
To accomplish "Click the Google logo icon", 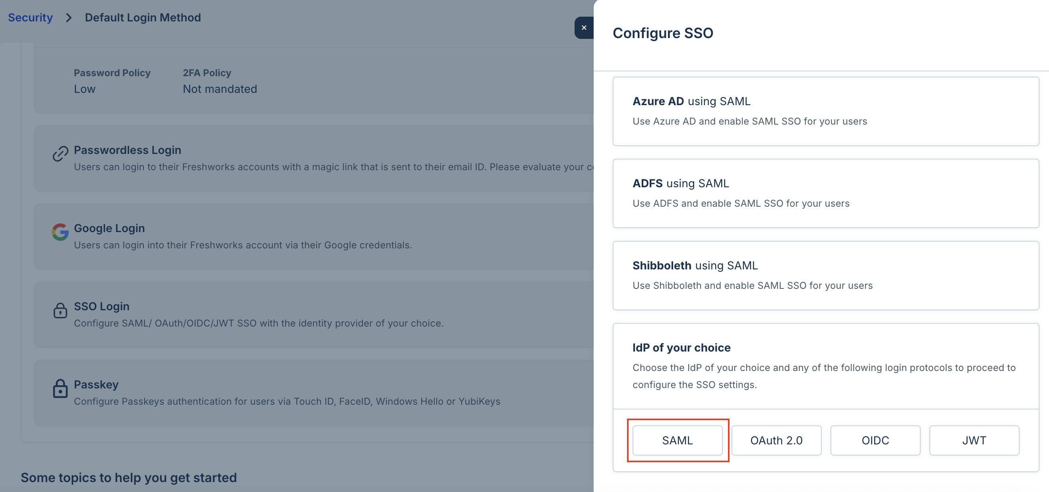I will click(x=60, y=232).
